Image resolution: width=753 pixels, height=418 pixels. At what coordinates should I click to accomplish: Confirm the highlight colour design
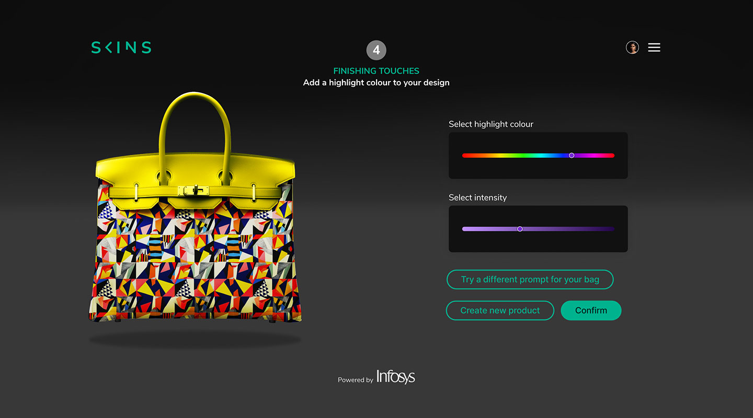tap(591, 310)
